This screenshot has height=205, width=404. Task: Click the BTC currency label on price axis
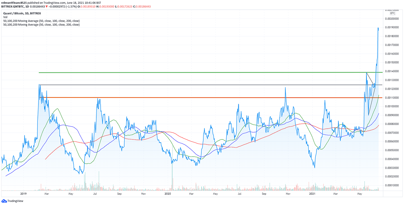coord(392,13)
